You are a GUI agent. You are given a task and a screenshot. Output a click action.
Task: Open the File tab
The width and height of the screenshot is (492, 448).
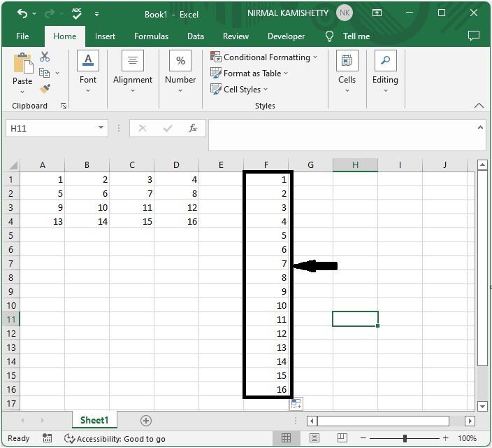[x=22, y=36]
